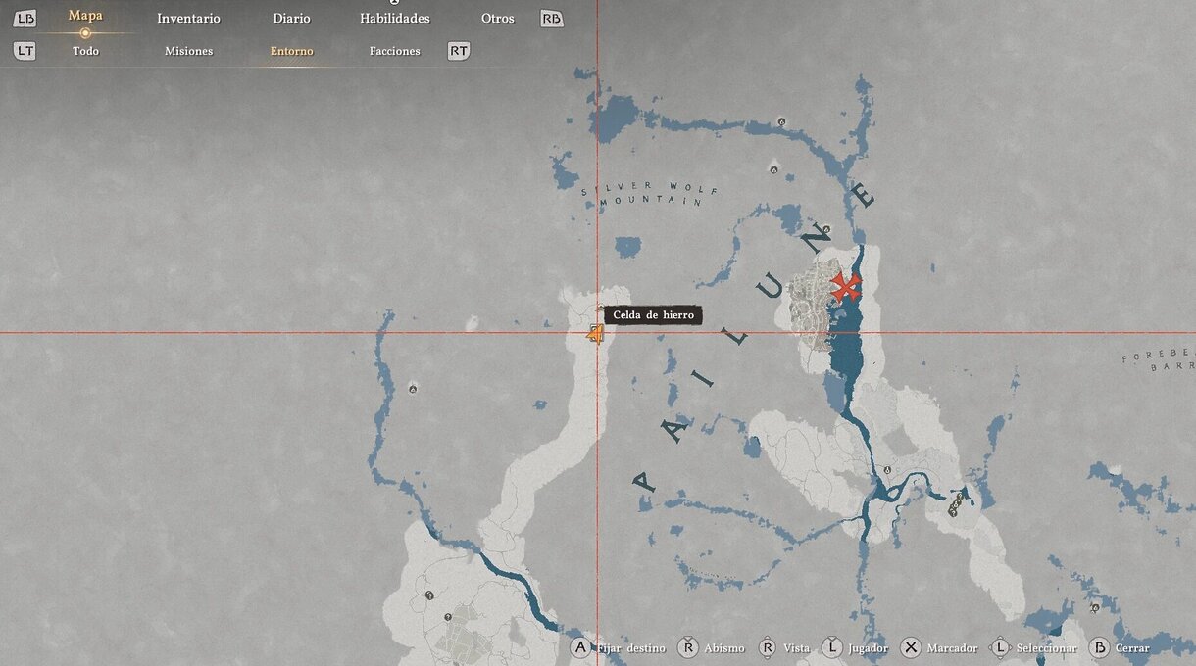Select the Entorno map filter
Viewport: 1196px width, 666px height.
291,51
